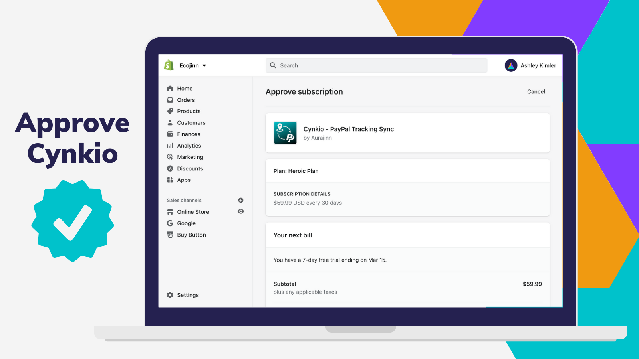Screen dimensions: 639x359
Task: Click the Online Store storefront icon
Action: tap(170, 212)
